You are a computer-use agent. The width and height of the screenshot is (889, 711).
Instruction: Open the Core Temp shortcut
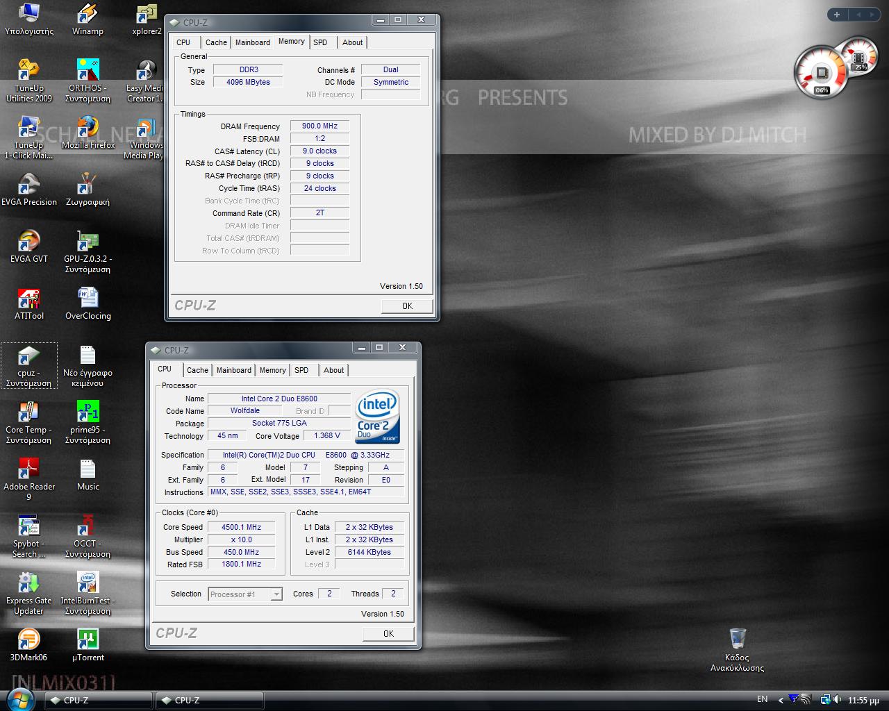[28, 423]
